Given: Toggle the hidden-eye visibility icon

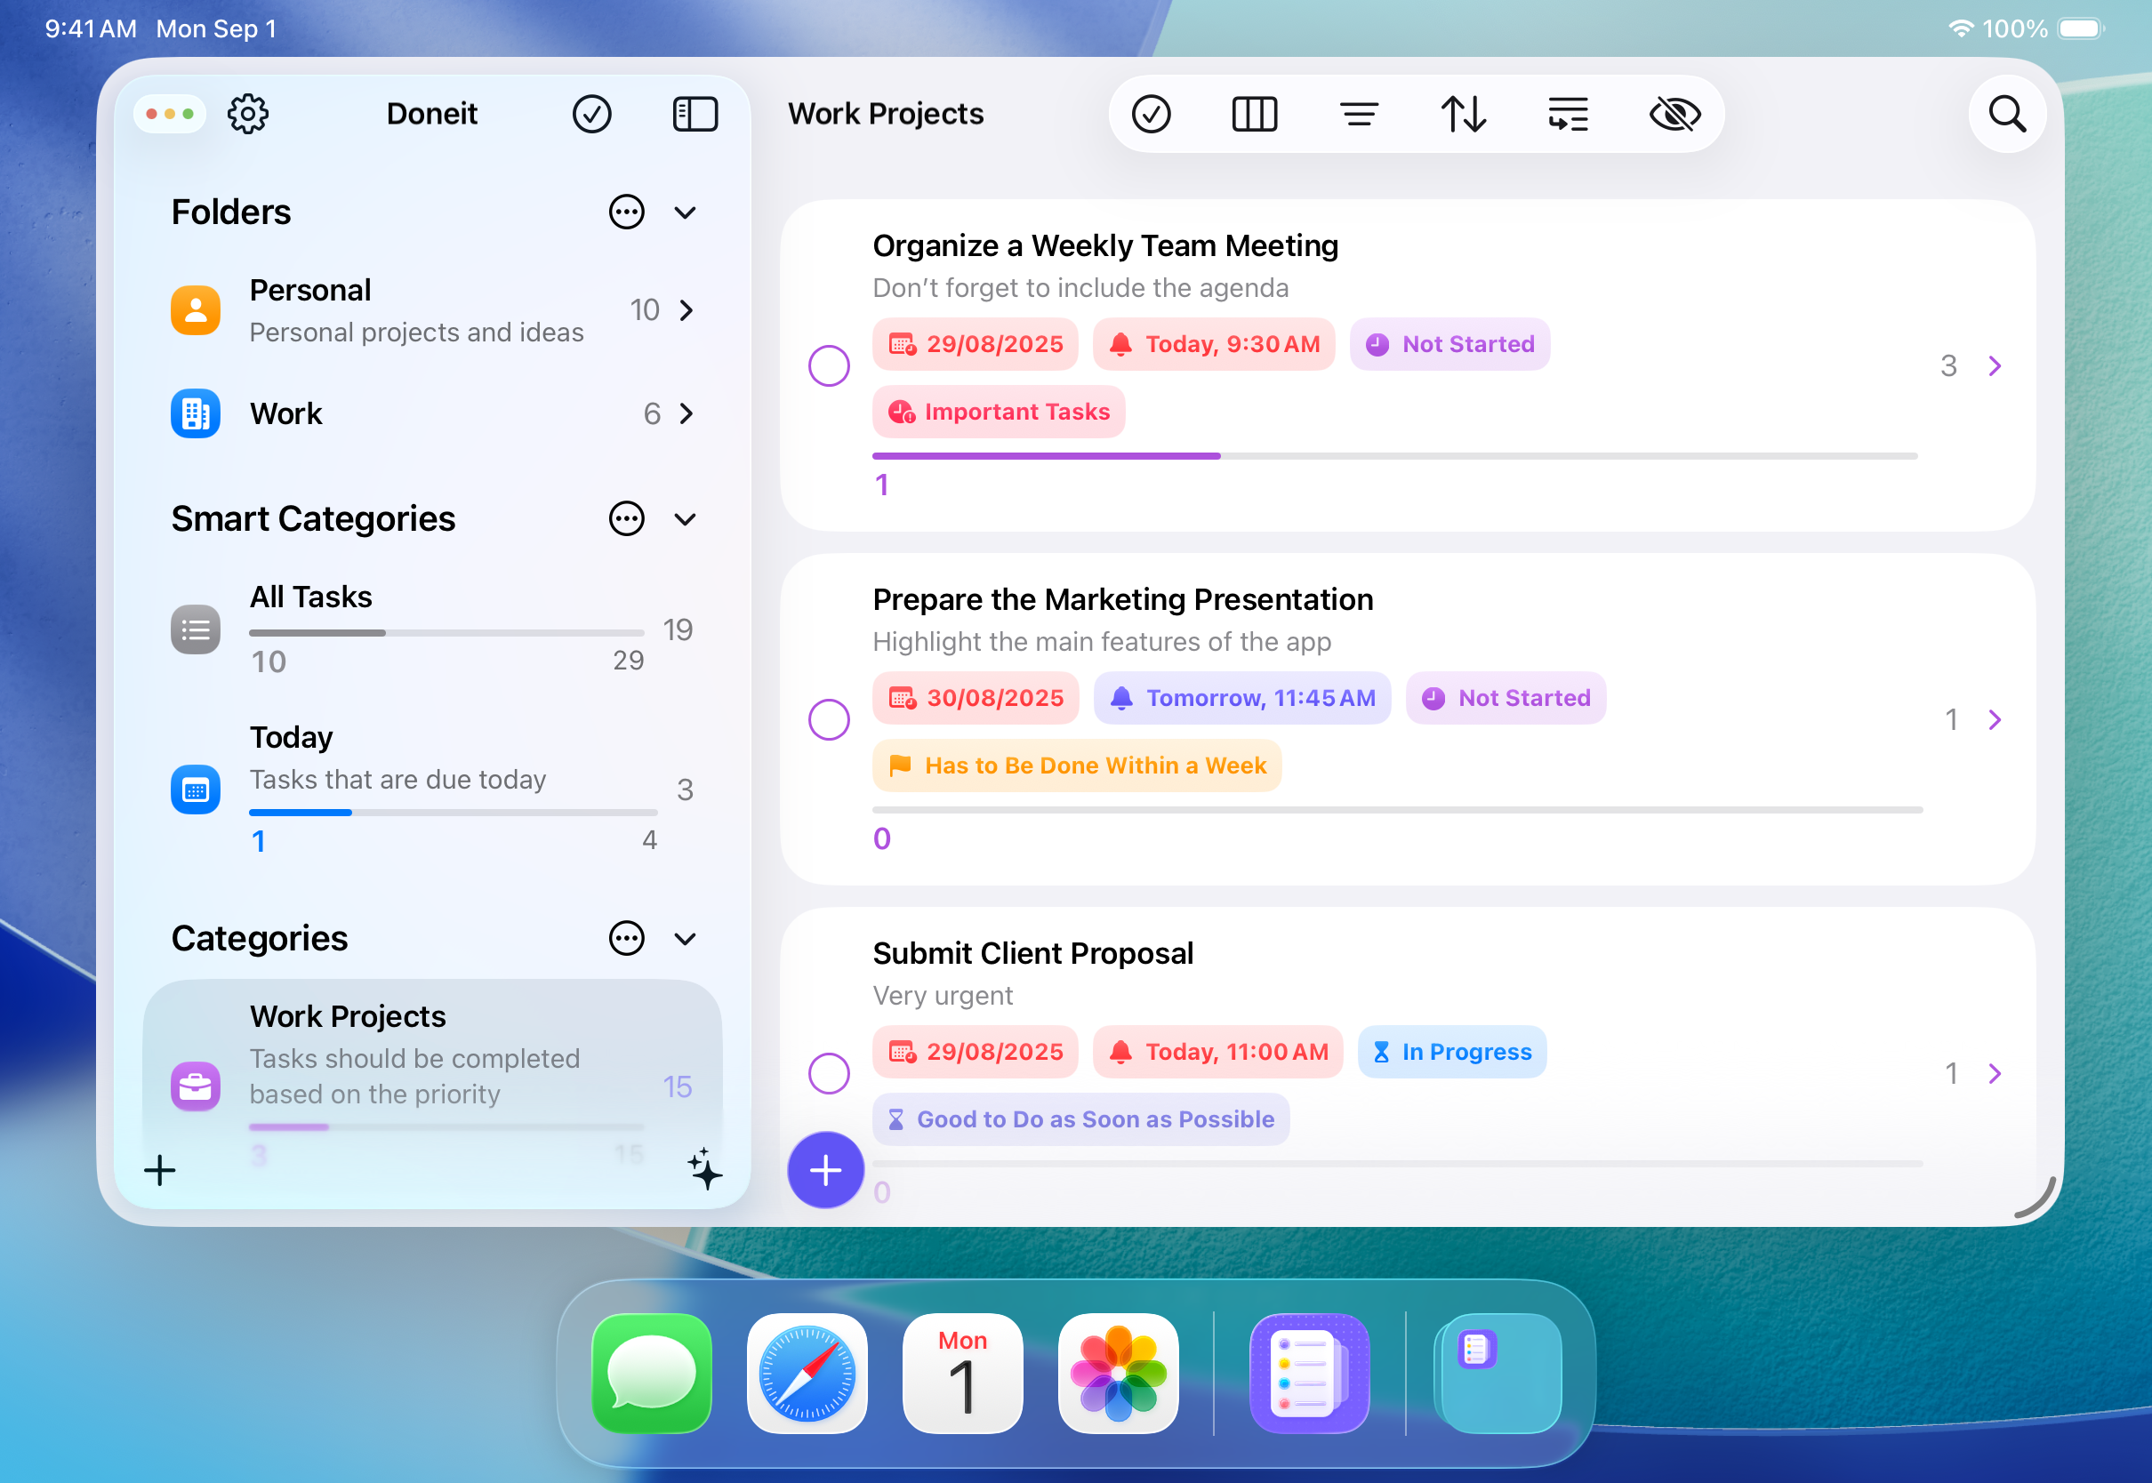Looking at the screenshot, I should point(1674,115).
